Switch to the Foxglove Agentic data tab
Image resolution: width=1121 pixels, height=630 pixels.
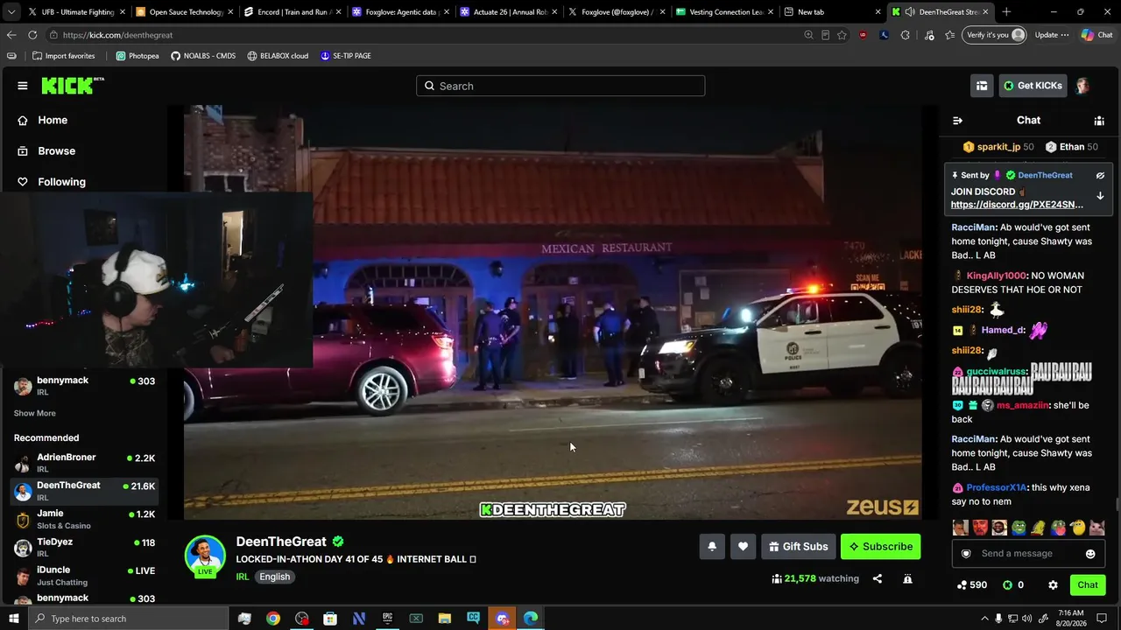400,12
